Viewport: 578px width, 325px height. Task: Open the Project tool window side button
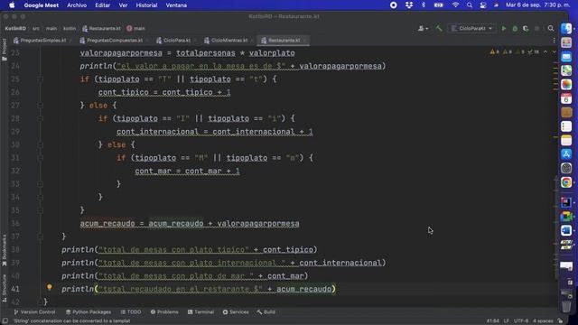point(5,50)
